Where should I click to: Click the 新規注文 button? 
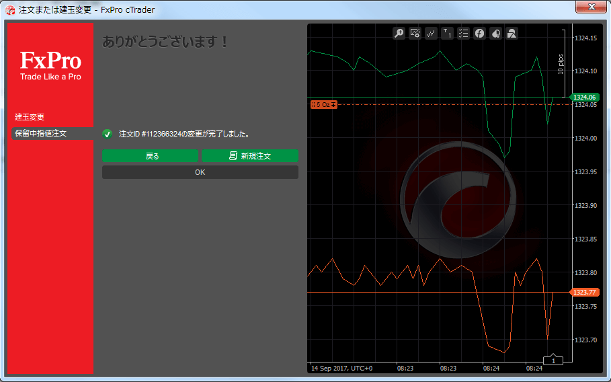tap(250, 156)
